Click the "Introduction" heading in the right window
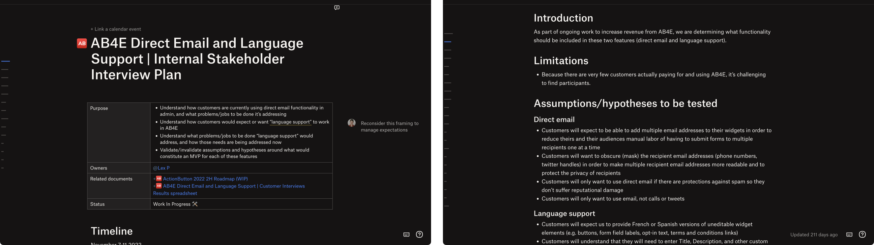 click(563, 18)
